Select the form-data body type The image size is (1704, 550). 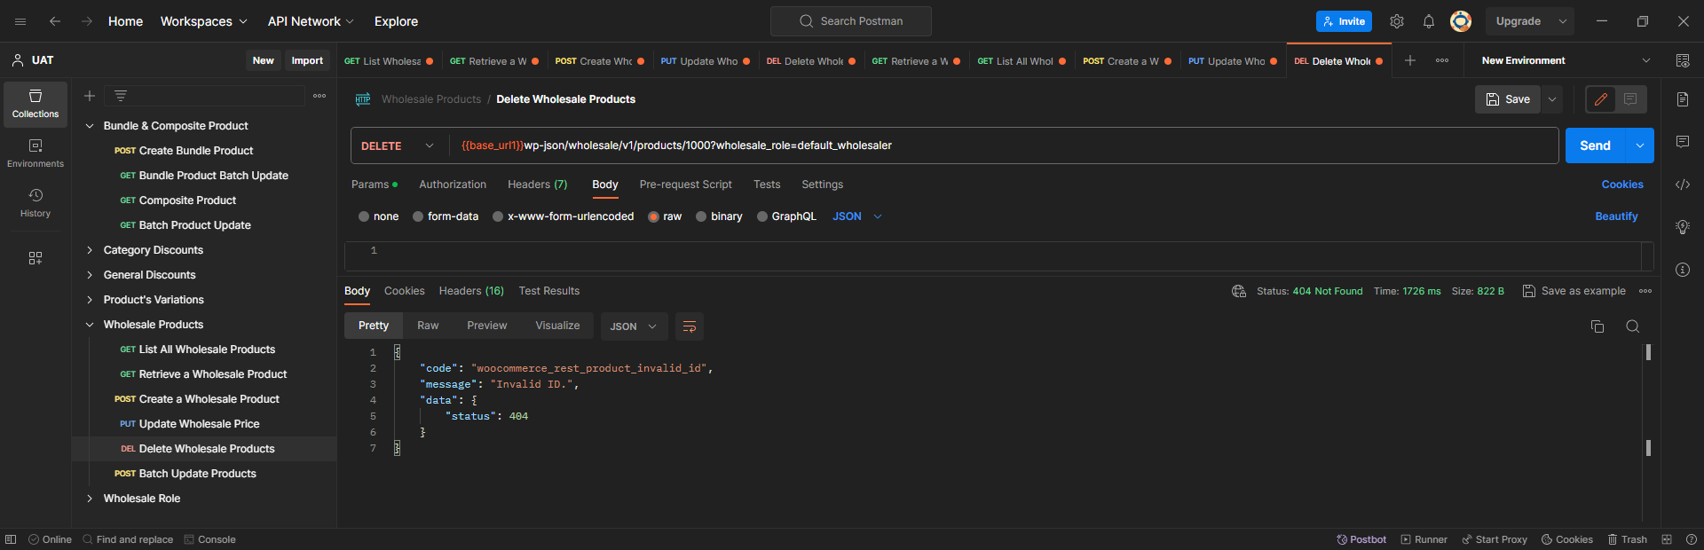click(446, 216)
